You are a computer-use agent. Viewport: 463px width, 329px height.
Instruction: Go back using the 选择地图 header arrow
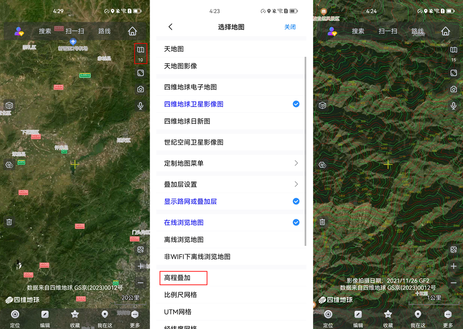pos(170,27)
